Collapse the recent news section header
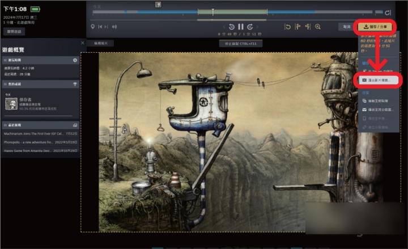408x249 pixels. pos(41,125)
